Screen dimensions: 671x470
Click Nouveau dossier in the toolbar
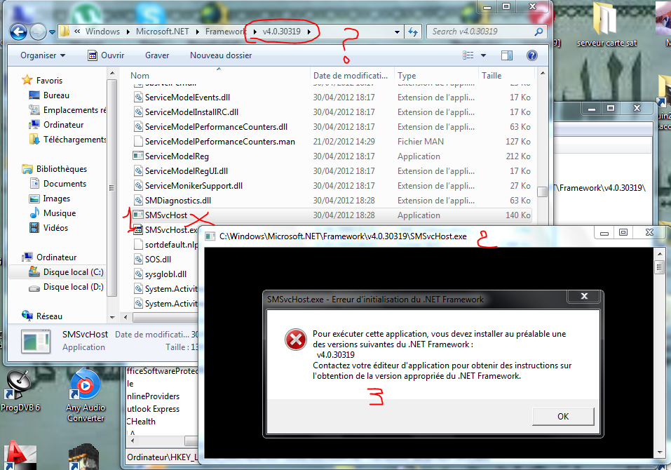click(x=221, y=55)
